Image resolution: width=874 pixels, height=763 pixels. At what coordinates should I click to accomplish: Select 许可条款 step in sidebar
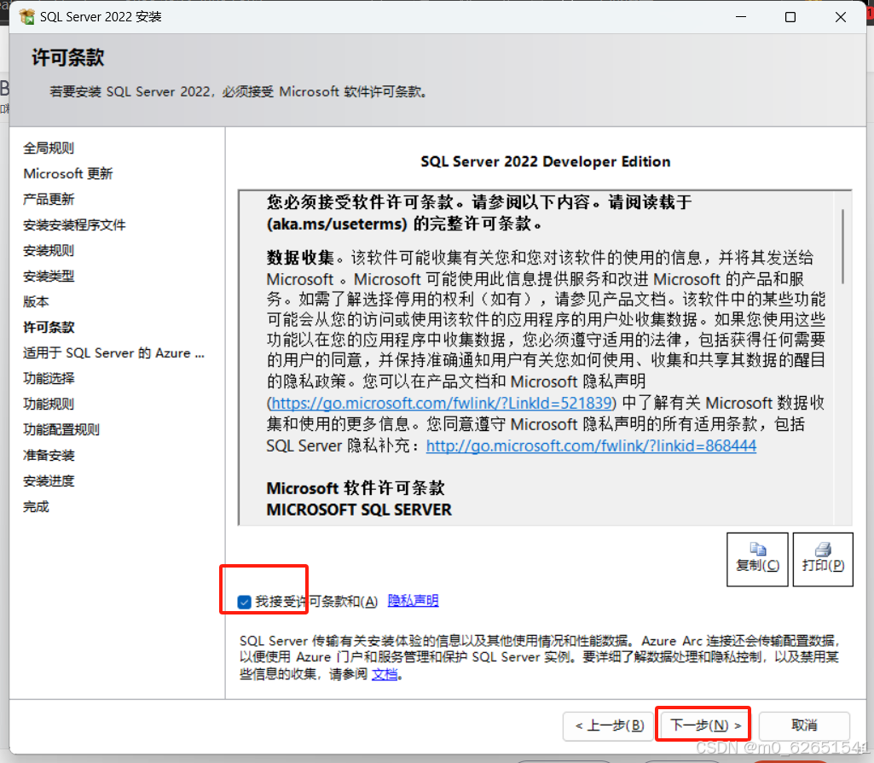49,328
